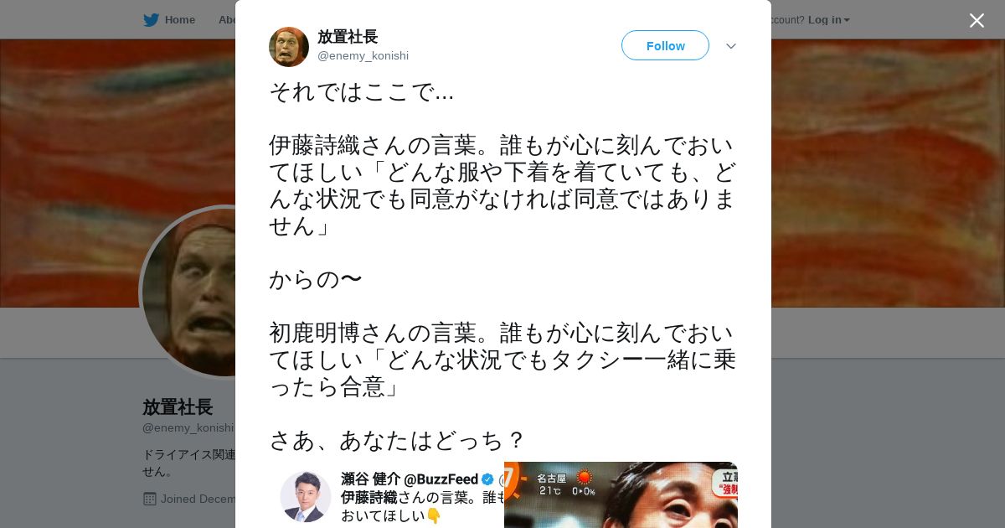Viewport: 1005px width, 528px height.
Task: Click the blue verified badge icon
Action: [487, 479]
